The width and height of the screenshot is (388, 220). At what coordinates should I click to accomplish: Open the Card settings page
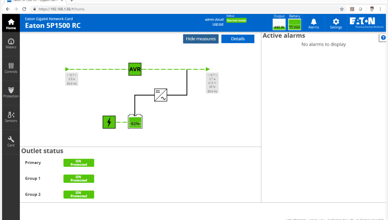(x=11, y=142)
